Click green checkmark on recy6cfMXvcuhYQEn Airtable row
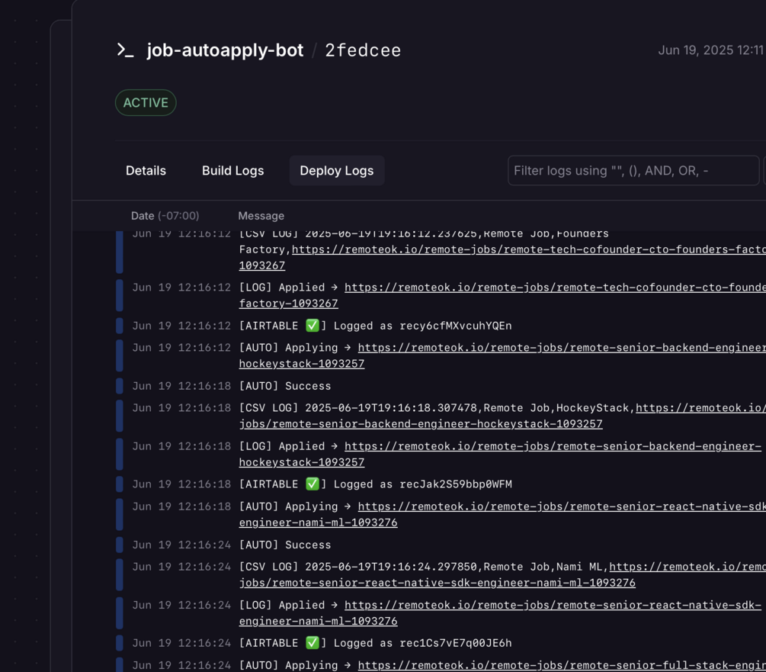The height and width of the screenshot is (672, 766). click(x=312, y=326)
